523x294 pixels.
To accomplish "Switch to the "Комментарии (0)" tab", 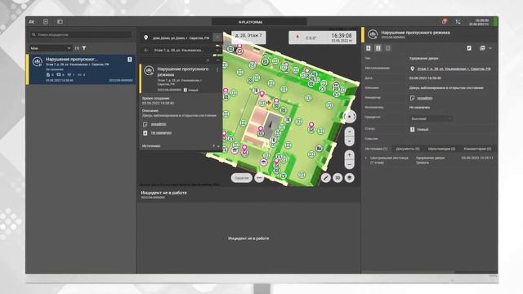I will (x=477, y=149).
